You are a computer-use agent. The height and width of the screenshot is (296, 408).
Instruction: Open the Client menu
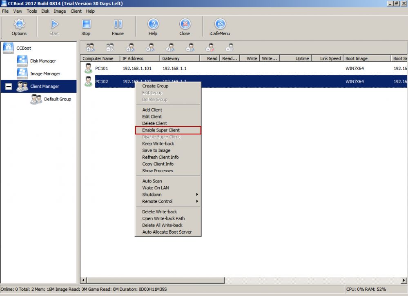[76, 11]
